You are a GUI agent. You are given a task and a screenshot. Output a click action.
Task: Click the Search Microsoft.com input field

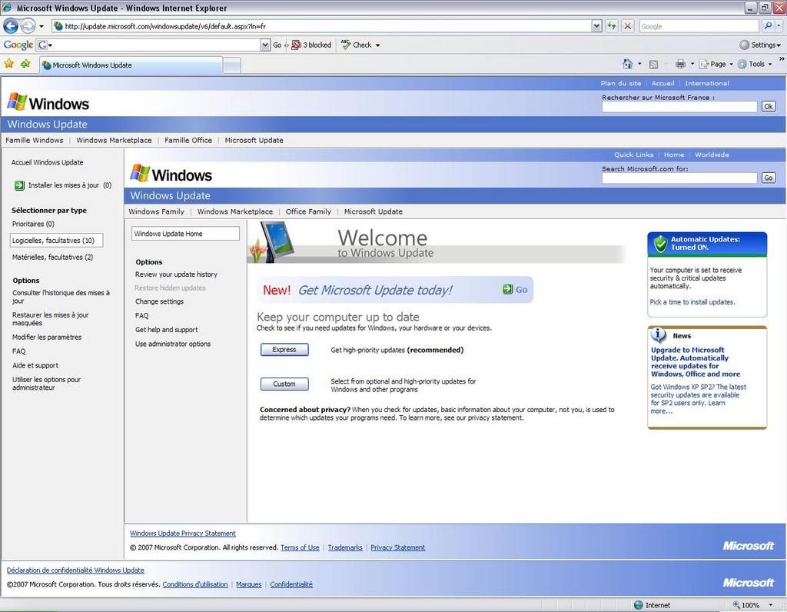click(x=679, y=178)
